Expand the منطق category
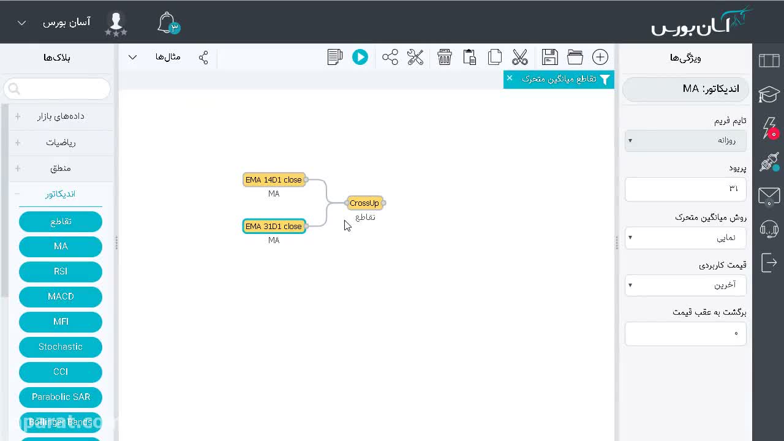Screen dimensions: 784x441 [x=61, y=168]
